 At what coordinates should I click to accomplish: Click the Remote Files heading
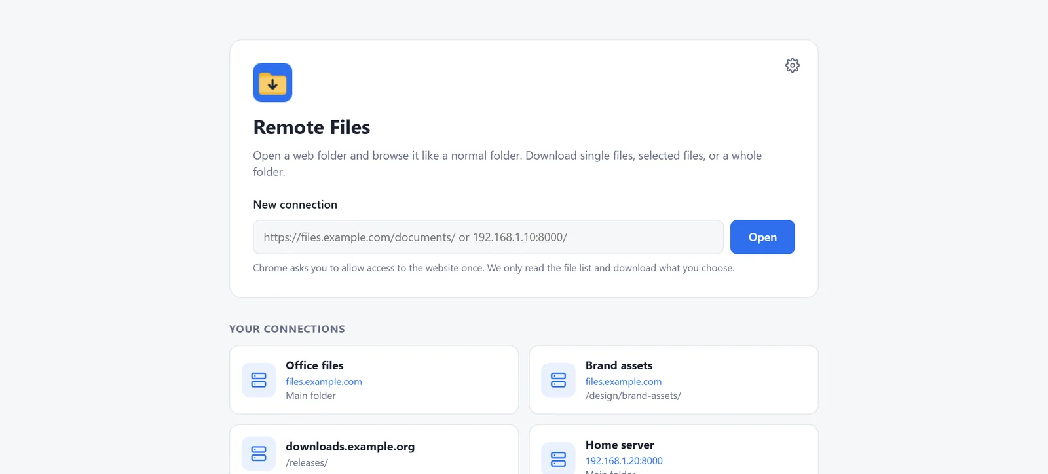(312, 127)
